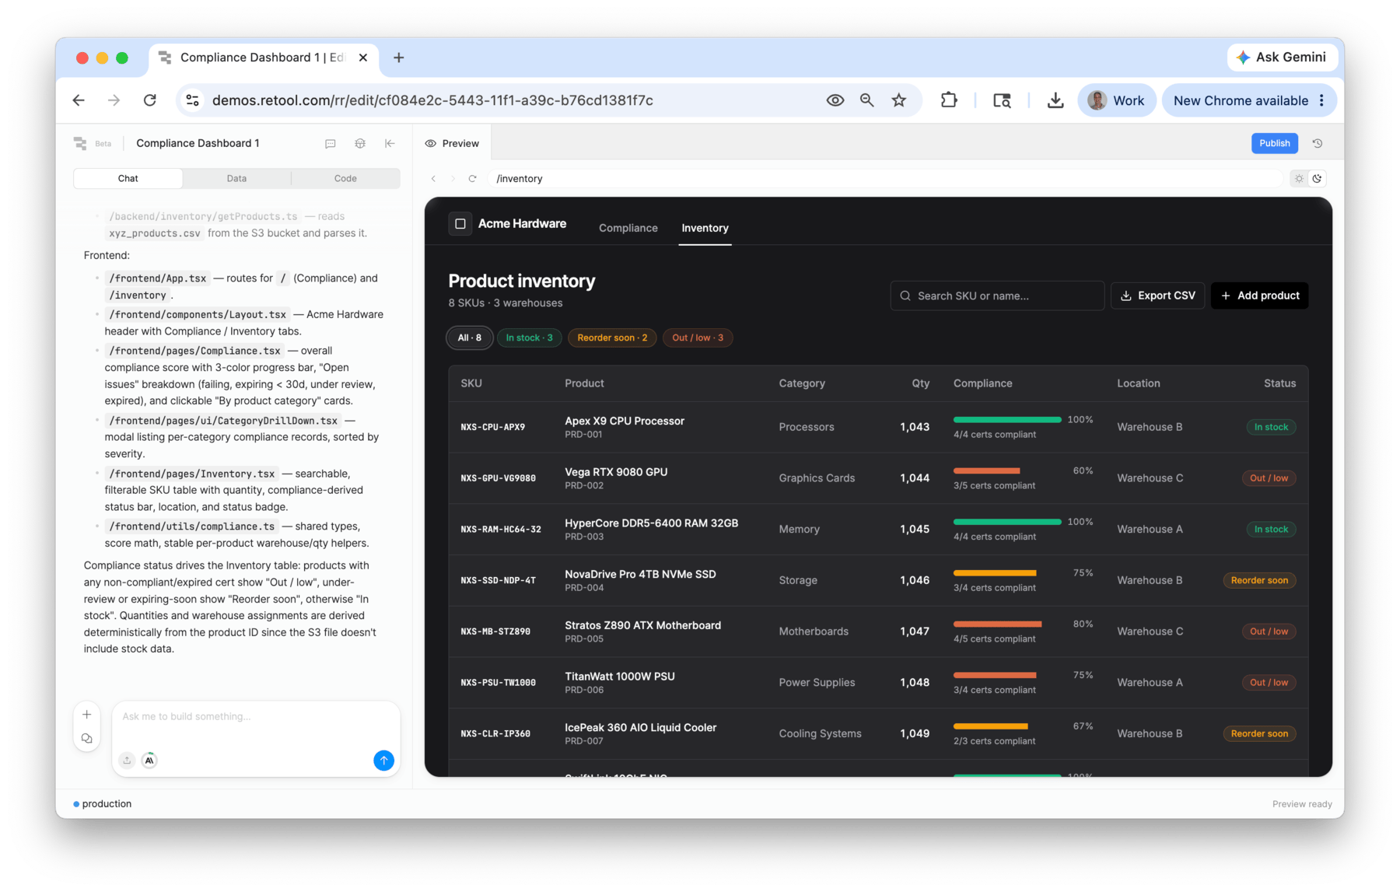1400x892 pixels.
Task: Click the Export CSV button
Action: [x=1157, y=296]
